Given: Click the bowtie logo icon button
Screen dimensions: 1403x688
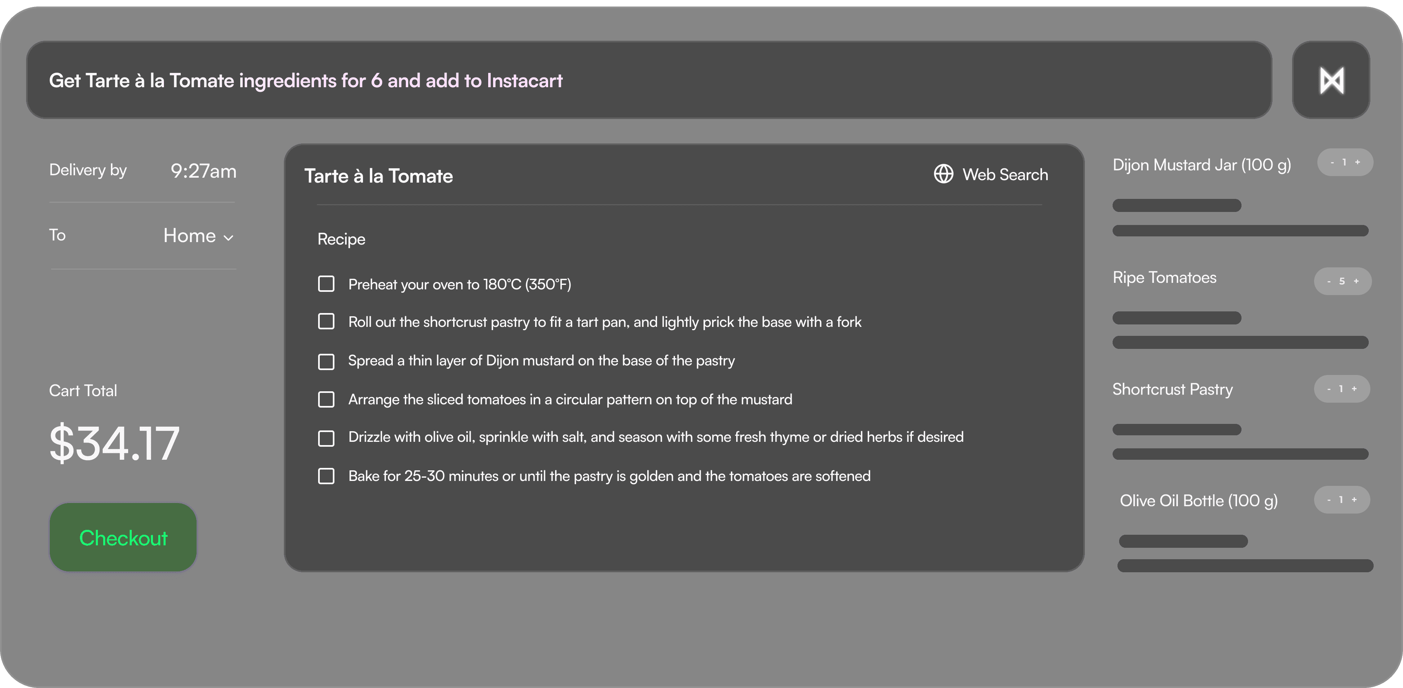Looking at the screenshot, I should point(1331,80).
